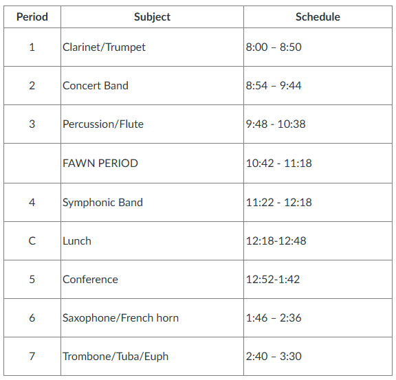
Task: Click the 8:54 – 9:44 time cell
Action: pyautogui.click(x=318, y=86)
